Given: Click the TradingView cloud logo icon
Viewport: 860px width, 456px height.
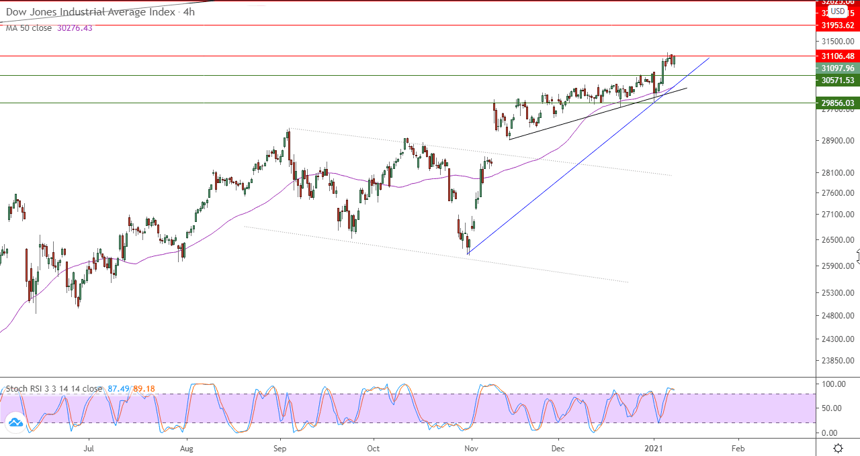Looking at the screenshot, I should click(15, 422).
